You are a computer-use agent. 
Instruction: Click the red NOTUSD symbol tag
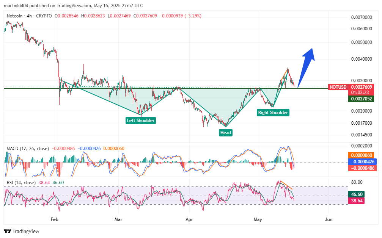(x=338, y=87)
